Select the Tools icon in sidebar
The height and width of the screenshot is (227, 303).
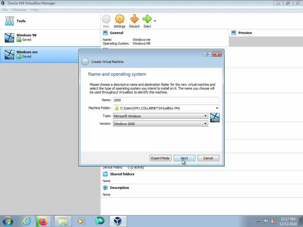[9, 21]
